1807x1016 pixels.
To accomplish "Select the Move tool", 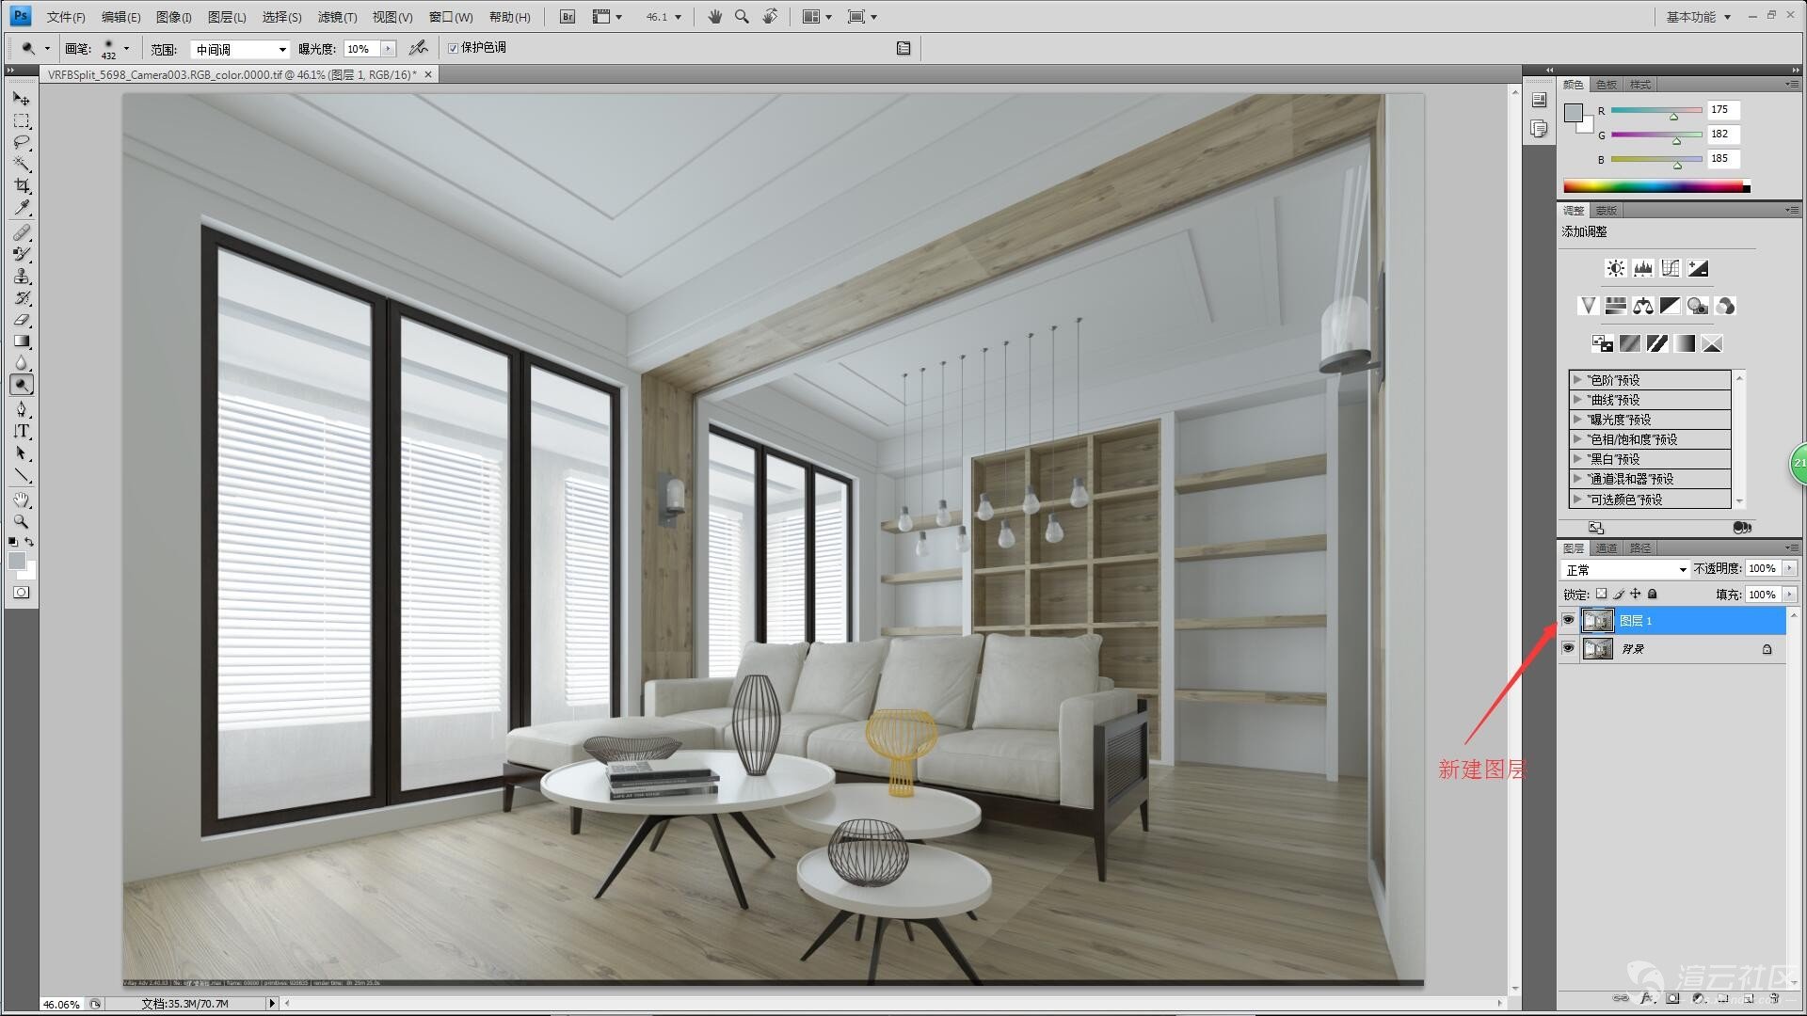I will click(22, 99).
